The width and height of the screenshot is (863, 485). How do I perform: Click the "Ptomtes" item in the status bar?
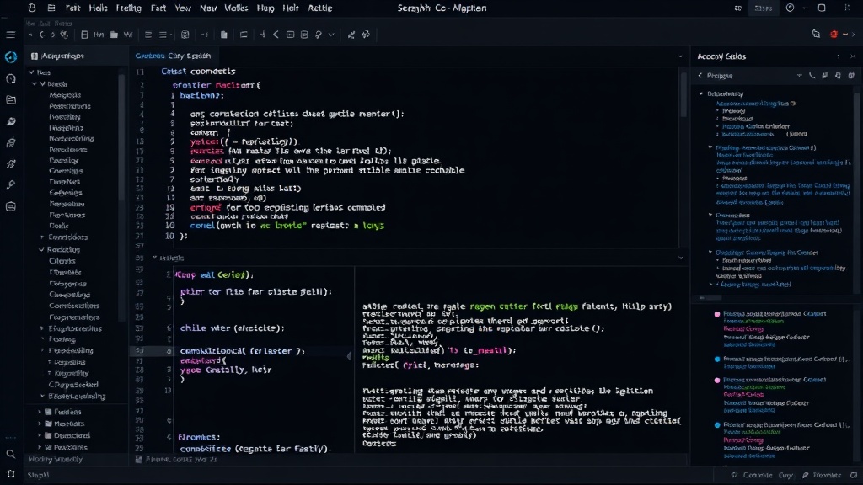tap(821, 475)
